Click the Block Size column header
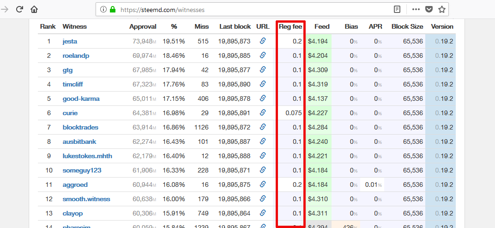The height and width of the screenshot is (228, 495). pyautogui.click(x=407, y=26)
